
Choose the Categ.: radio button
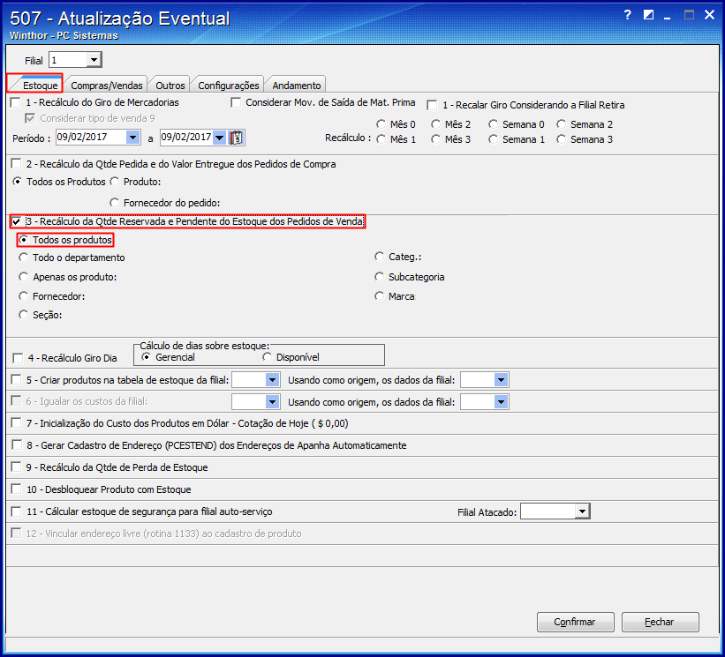pos(379,257)
